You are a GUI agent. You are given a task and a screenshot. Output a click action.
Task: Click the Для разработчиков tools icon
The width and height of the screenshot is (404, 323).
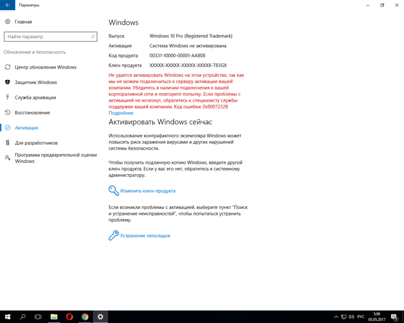[x=8, y=143]
